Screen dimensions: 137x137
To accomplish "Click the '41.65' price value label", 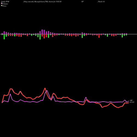I will (x=132, y=102).
